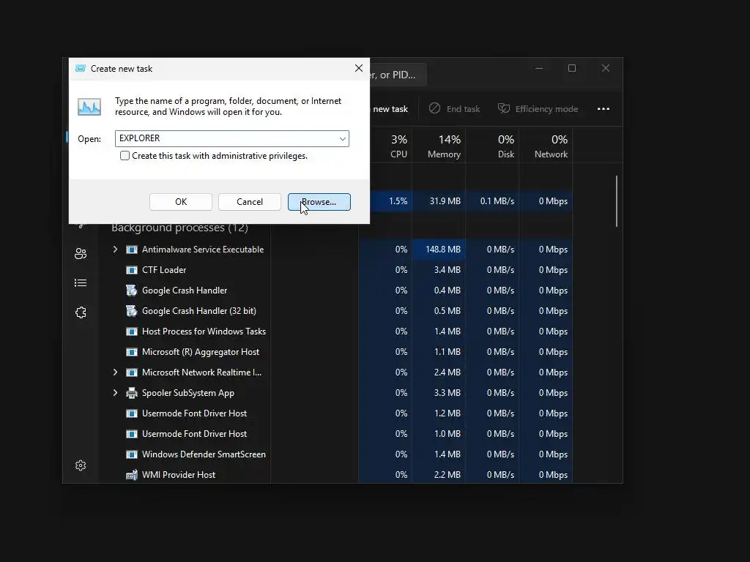Expand Microsoft Network Realtime row
This screenshot has height=562, width=750.
[x=115, y=372]
